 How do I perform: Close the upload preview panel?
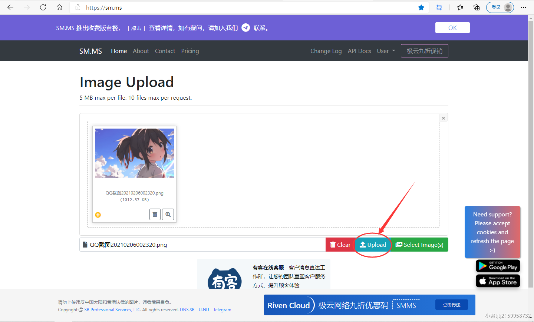coord(444,118)
